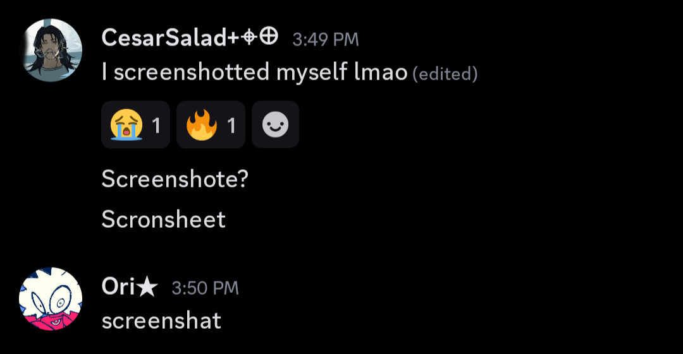
Task: Tap the star symbol after Ori's name
Action: [x=147, y=288]
